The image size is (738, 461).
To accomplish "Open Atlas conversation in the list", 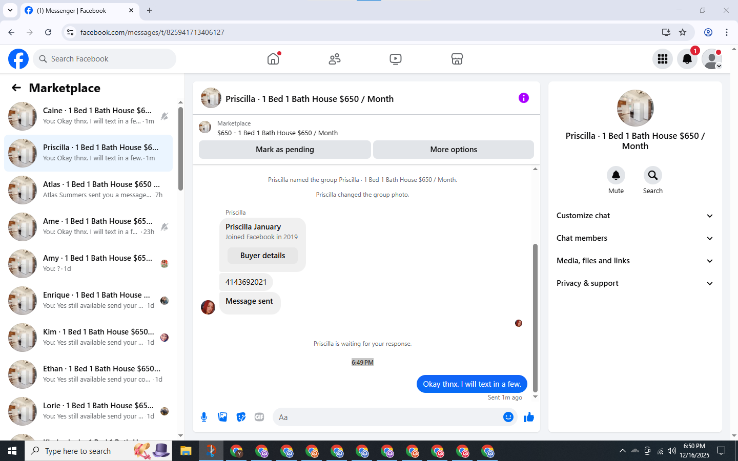I will [x=88, y=190].
